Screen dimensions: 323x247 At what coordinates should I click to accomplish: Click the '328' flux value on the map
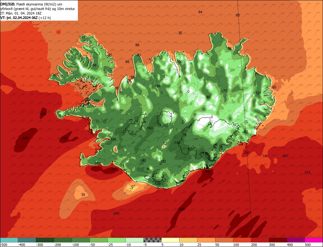[43, 114]
